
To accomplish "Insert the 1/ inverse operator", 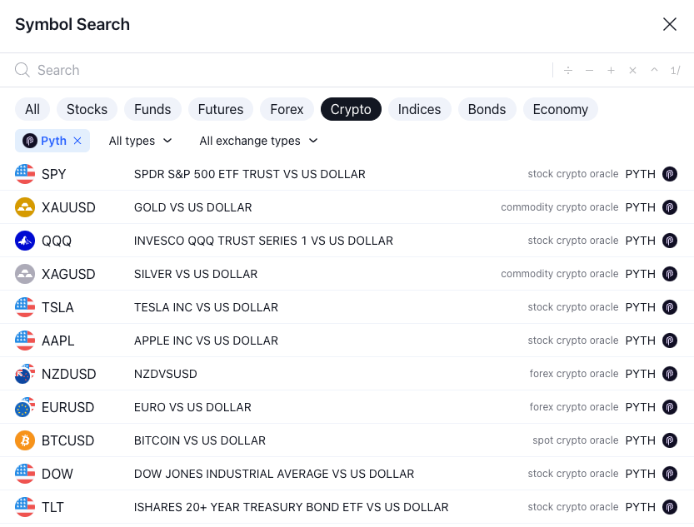I will click(675, 70).
